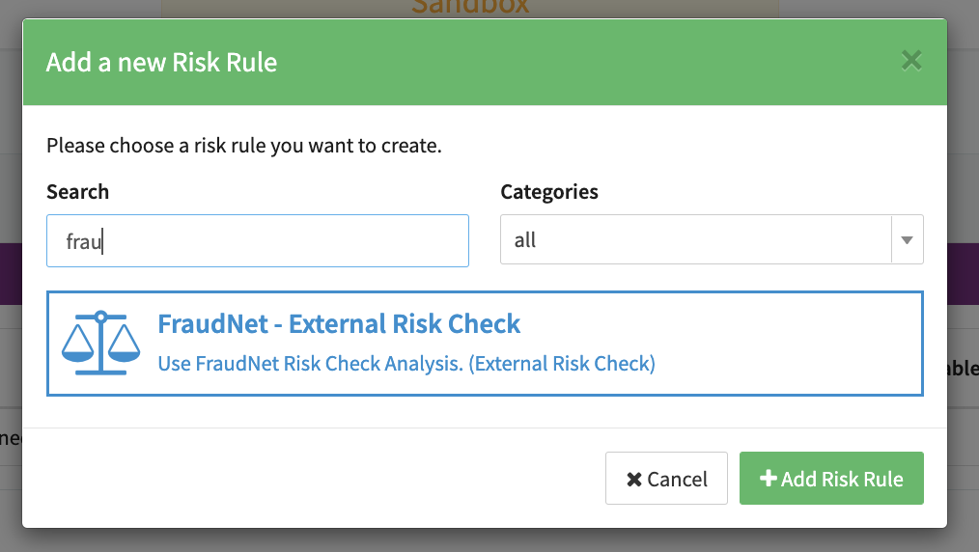Click the green dialog header bar
This screenshot has height=552, width=979.
579,63
